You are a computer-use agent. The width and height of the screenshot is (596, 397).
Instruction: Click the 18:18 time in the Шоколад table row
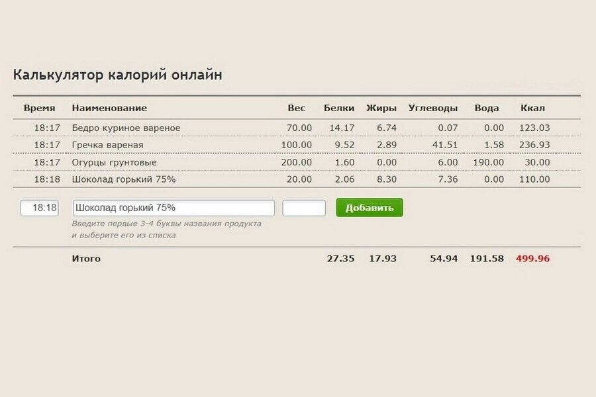coord(47,179)
